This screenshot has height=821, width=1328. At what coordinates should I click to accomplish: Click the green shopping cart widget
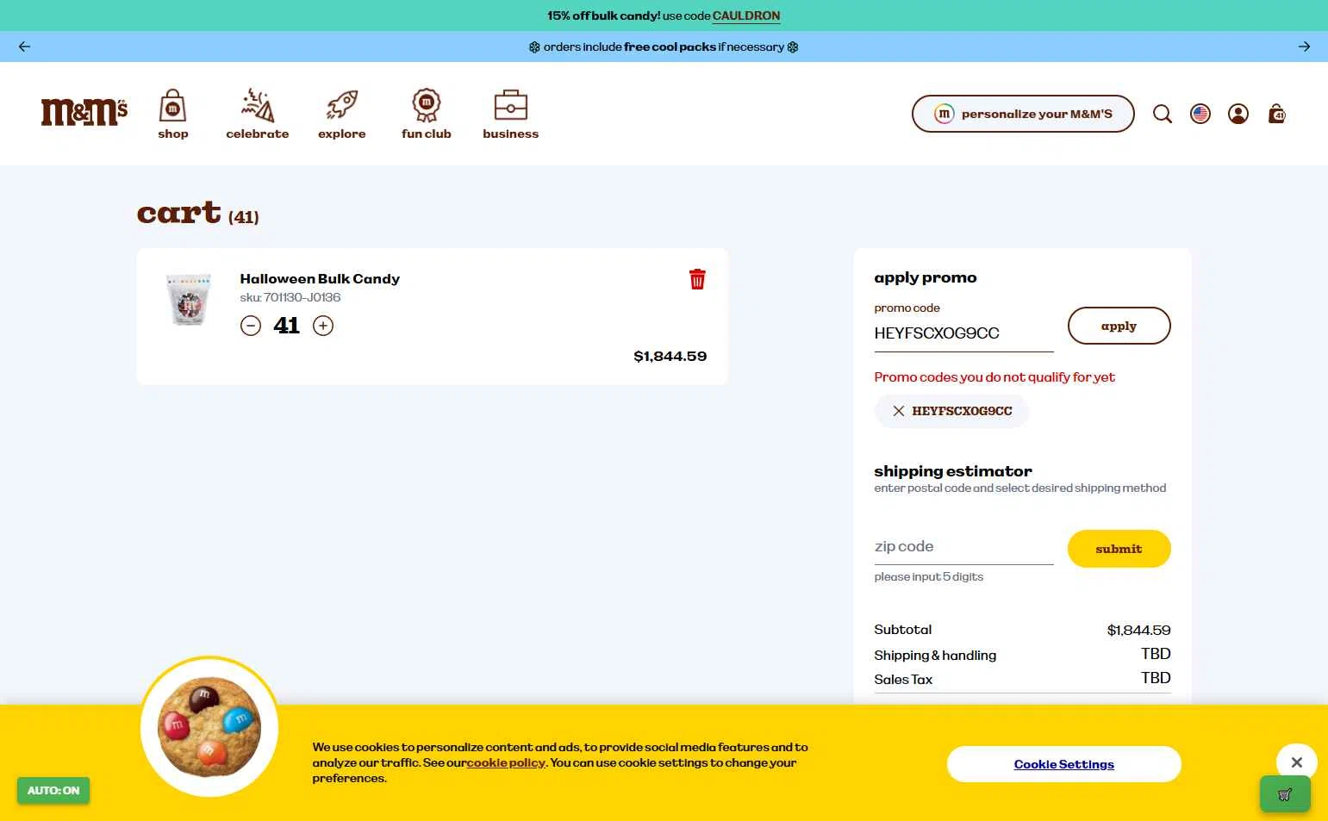coord(1285,794)
